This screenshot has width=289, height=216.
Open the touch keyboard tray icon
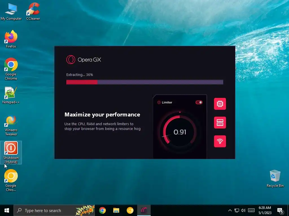click(x=251, y=210)
